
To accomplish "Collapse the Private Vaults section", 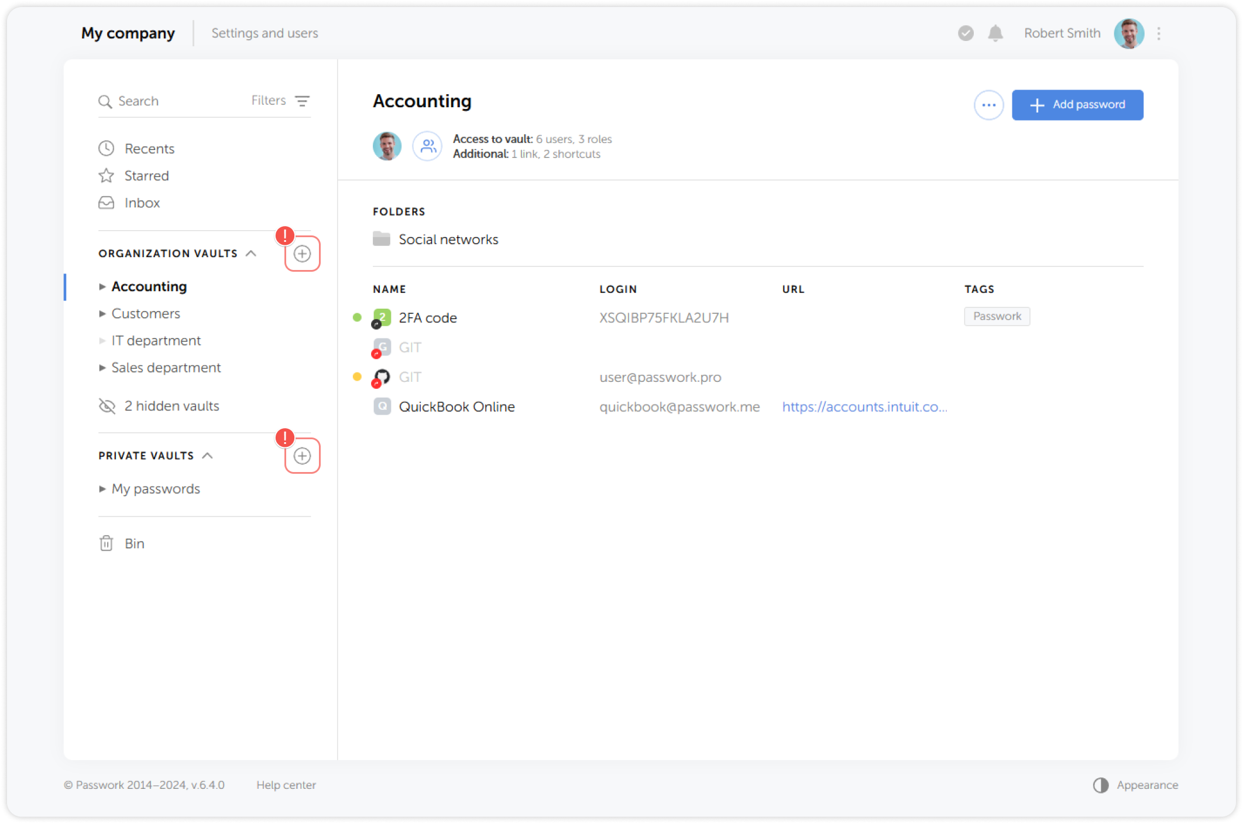I will [208, 455].
